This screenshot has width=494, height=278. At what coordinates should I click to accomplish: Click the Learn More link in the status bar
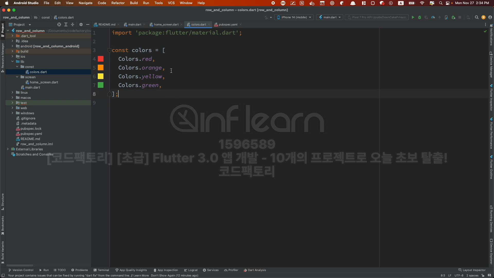(141, 275)
